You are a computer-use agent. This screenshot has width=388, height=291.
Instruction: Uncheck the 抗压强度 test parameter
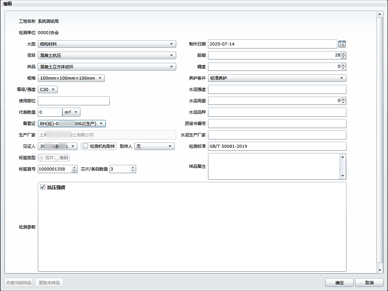43,187
